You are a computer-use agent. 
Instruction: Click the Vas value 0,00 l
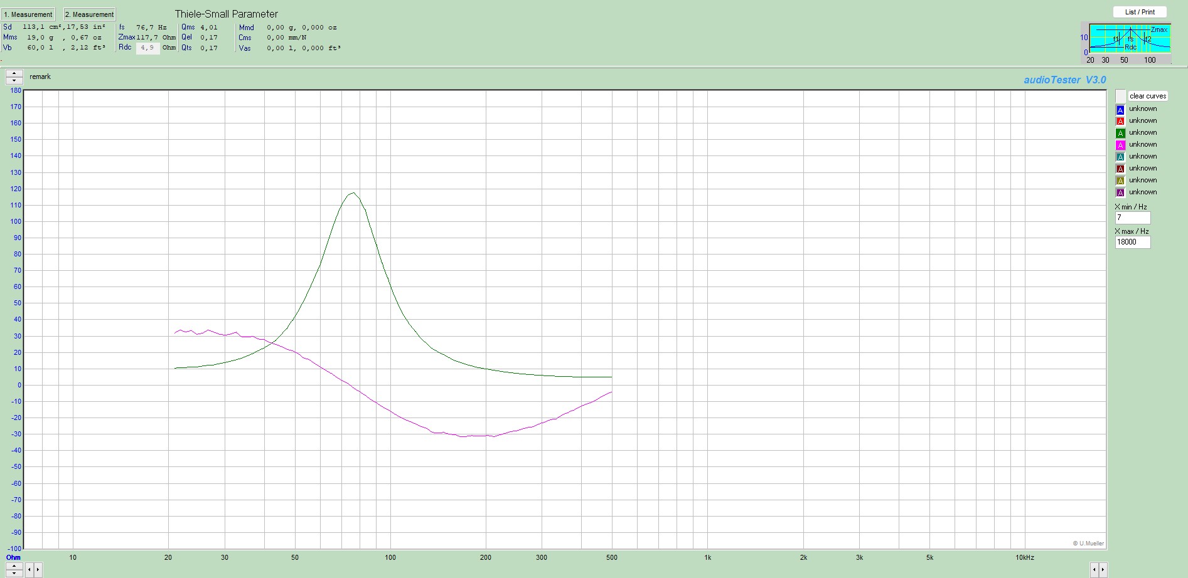tap(281, 48)
